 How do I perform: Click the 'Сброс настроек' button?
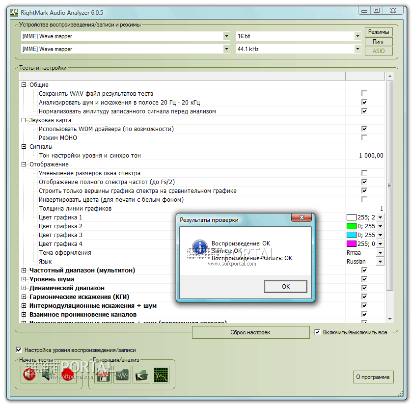tap(250, 332)
